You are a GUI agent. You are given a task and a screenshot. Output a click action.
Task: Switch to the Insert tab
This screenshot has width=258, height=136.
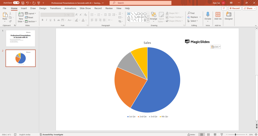tap(24, 8)
